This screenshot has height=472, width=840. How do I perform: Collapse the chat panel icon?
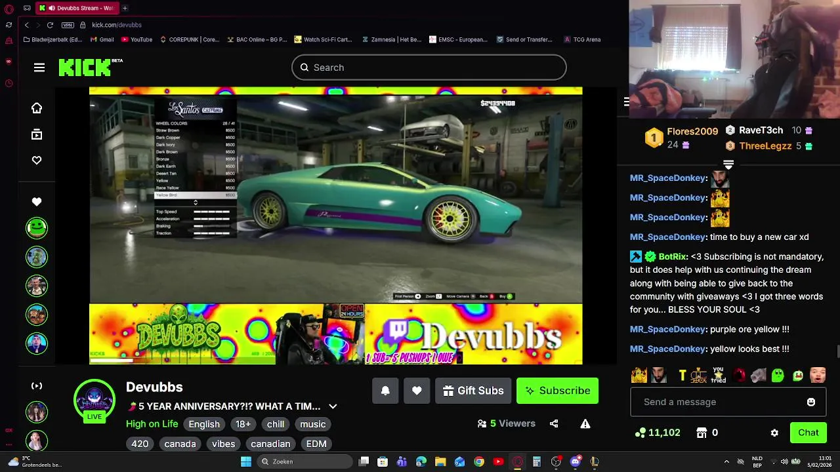point(627,102)
